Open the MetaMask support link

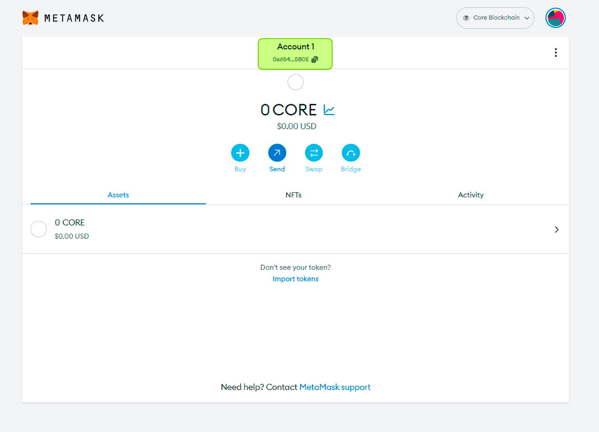pos(335,387)
